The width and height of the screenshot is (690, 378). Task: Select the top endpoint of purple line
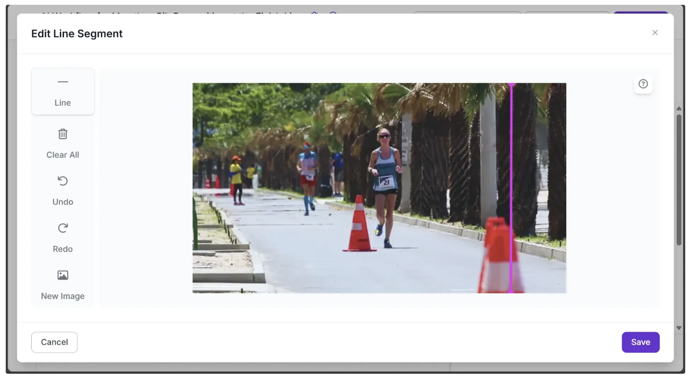(511, 84)
